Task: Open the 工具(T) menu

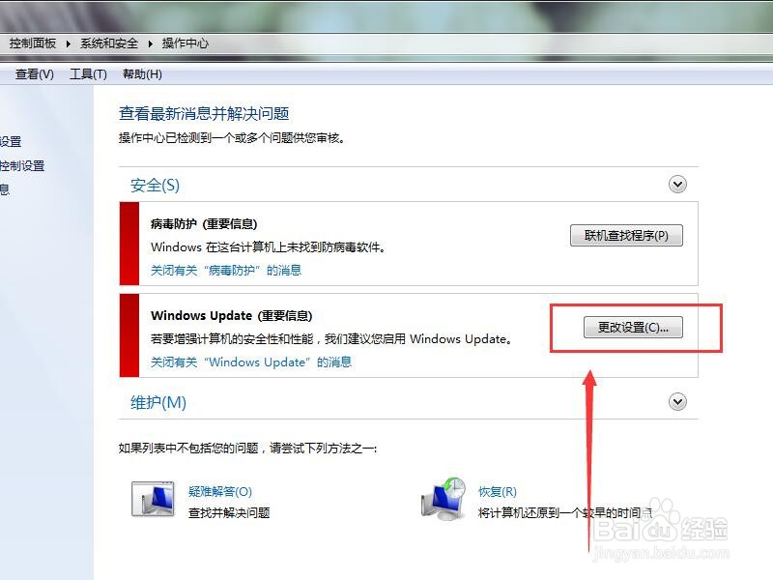Action: click(x=88, y=74)
